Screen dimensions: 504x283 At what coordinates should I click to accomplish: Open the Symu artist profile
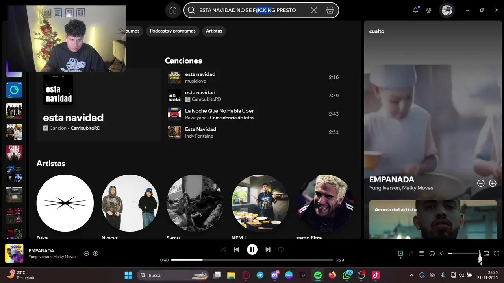pos(195,203)
